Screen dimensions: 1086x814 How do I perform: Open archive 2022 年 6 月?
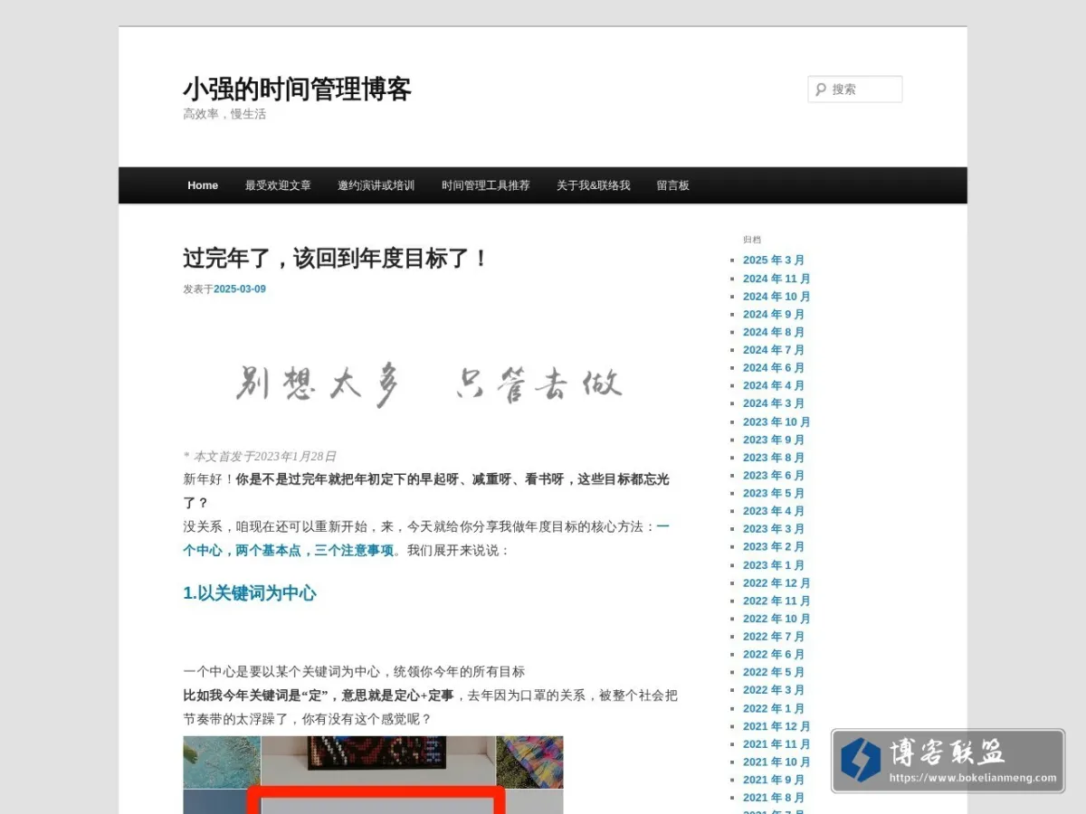pyautogui.click(x=774, y=655)
